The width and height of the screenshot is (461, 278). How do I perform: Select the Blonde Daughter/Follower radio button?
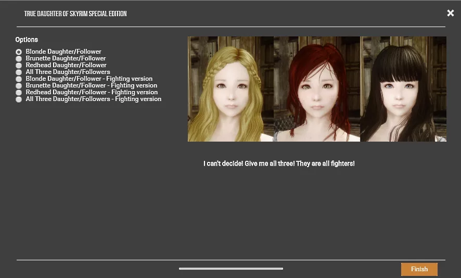pos(19,52)
